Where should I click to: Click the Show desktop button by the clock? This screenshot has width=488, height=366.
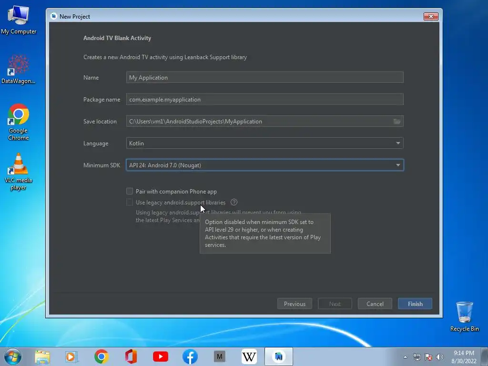[485, 356]
